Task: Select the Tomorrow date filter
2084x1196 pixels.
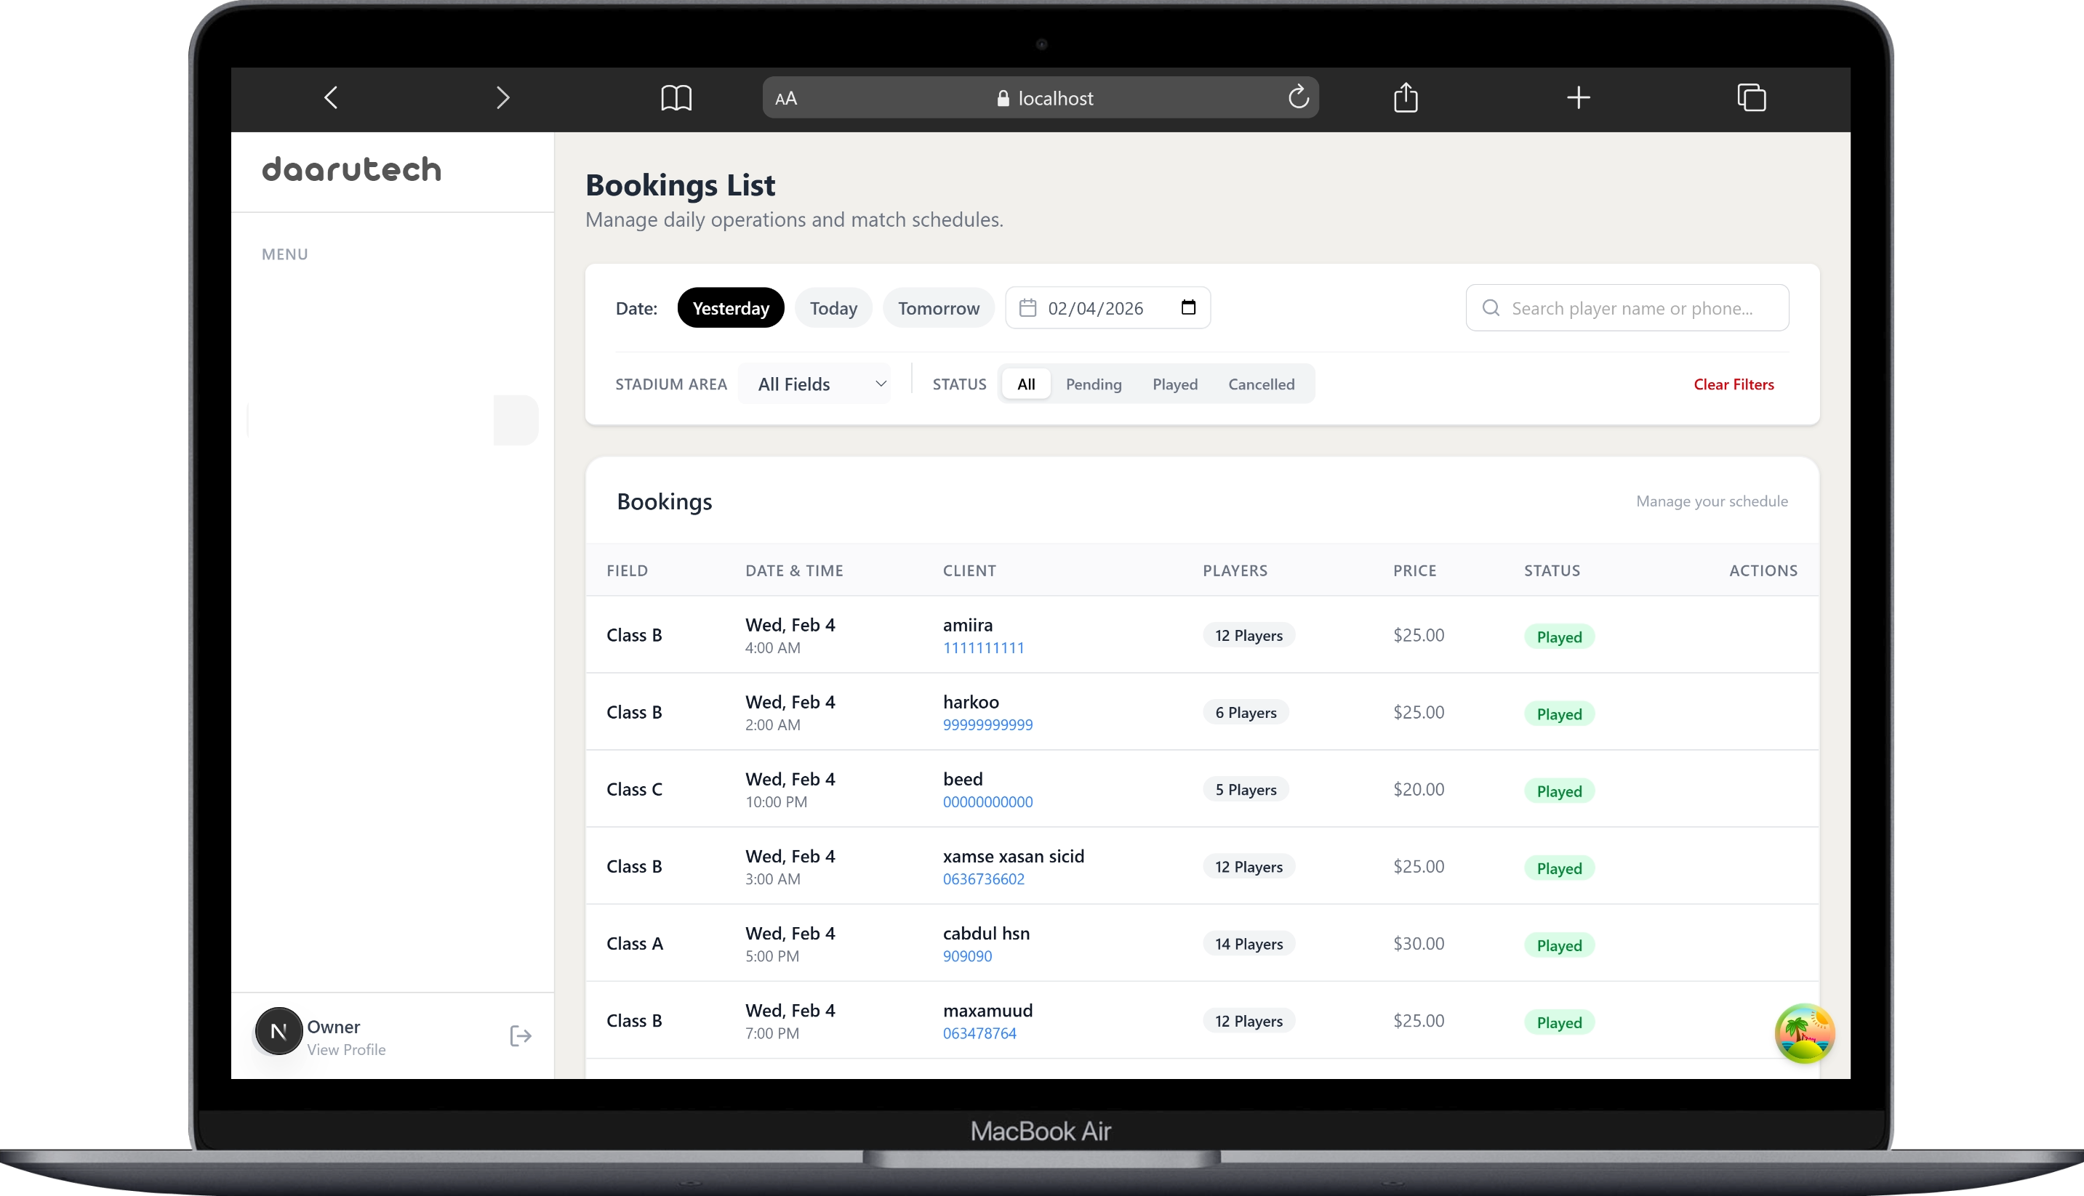Action: [x=937, y=308]
